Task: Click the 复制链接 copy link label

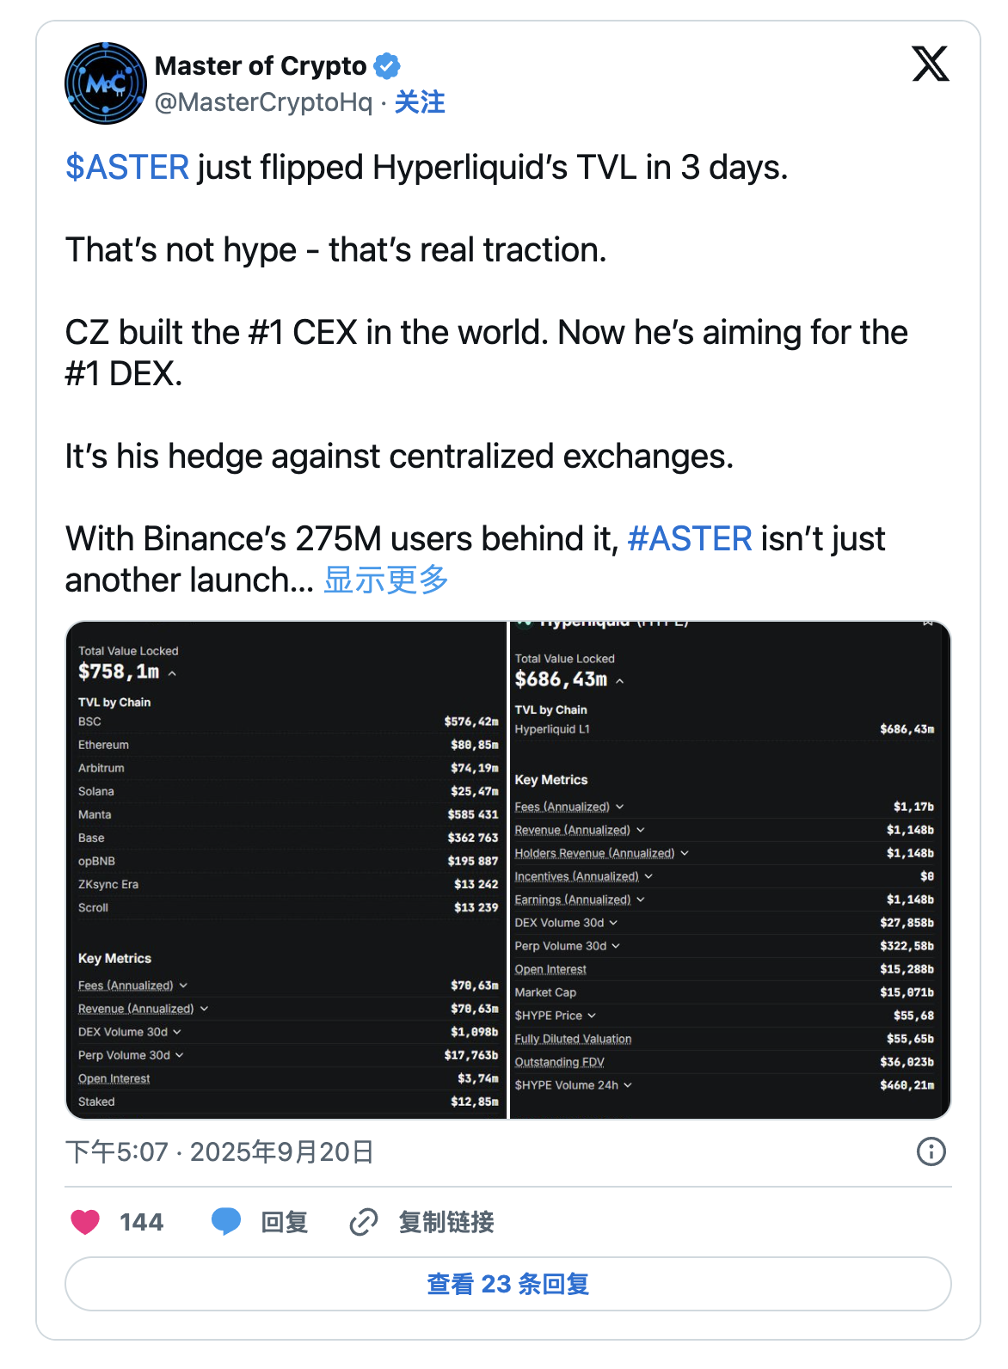Action: (x=446, y=1222)
